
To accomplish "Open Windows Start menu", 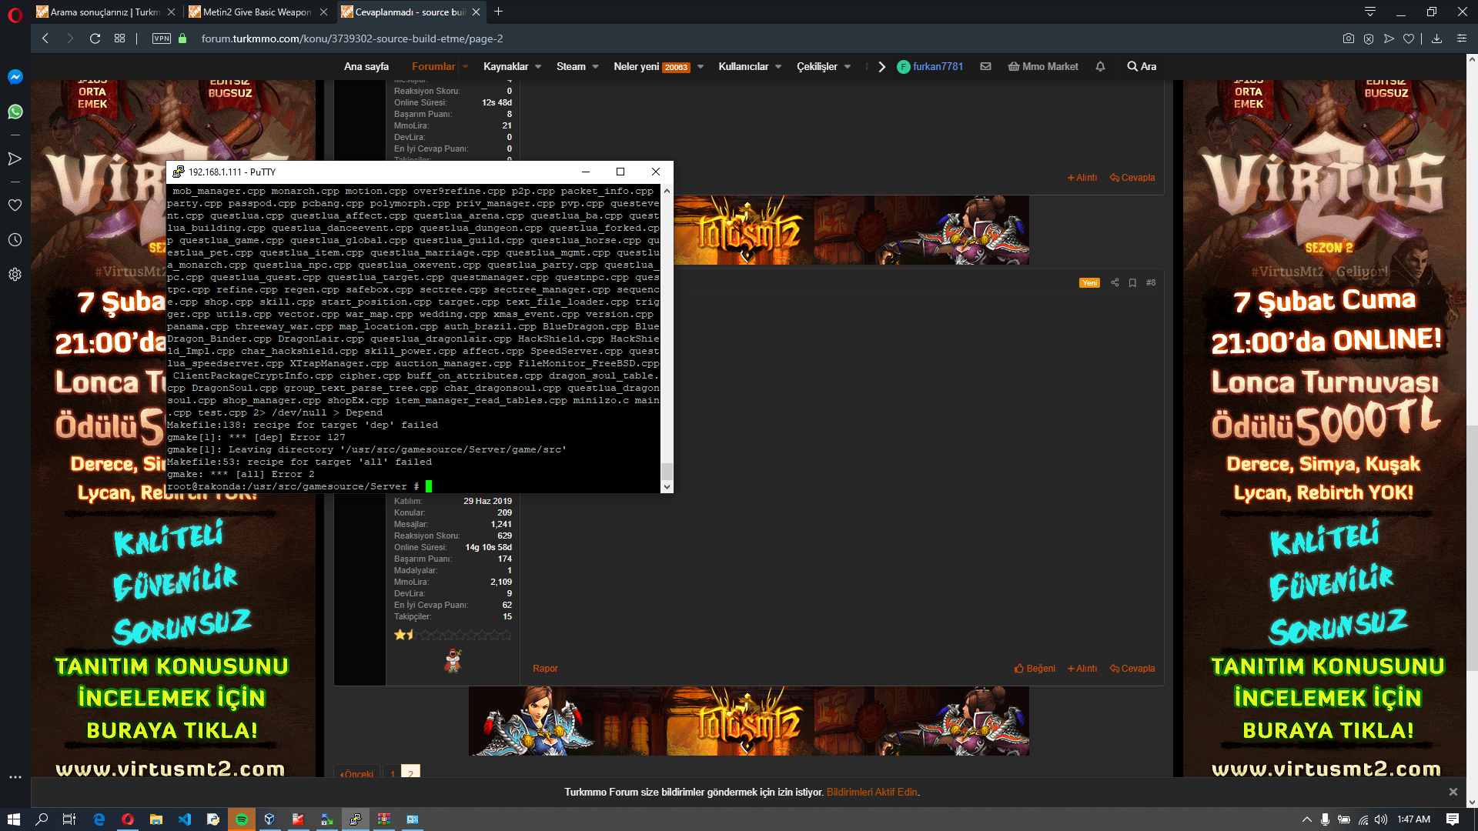I will coord(13,819).
